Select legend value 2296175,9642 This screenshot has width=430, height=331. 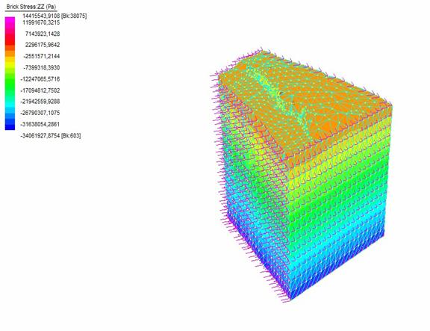tap(43, 45)
